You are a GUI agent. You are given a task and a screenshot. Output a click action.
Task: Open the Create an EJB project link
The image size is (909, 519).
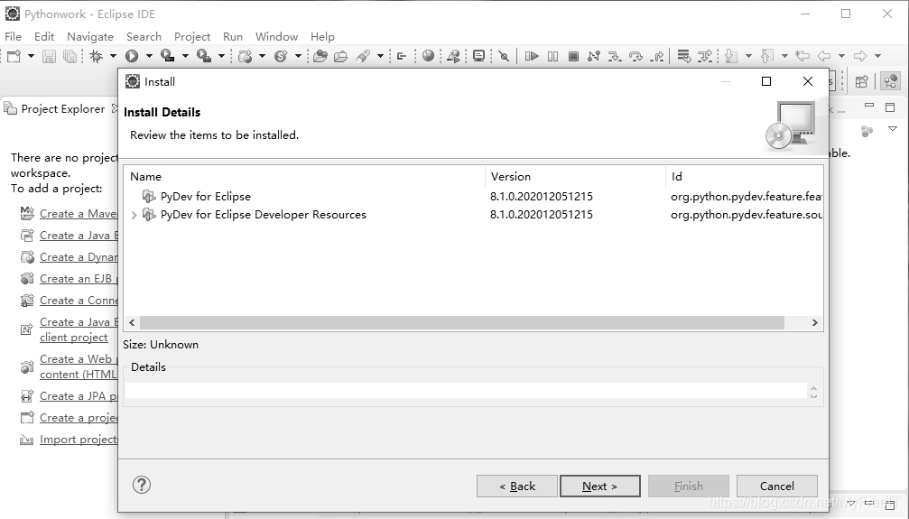79,279
